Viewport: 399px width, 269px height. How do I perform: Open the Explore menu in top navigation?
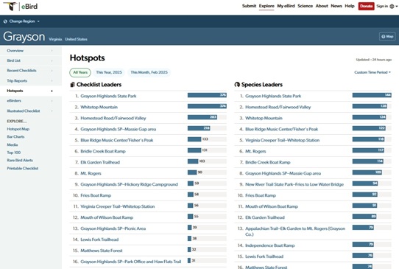tap(266, 6)
